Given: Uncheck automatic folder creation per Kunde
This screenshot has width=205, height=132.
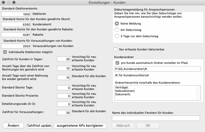Looking at the screenshot, I should [117, 63].
